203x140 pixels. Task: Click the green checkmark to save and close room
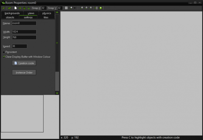click(x=4, y=8)
